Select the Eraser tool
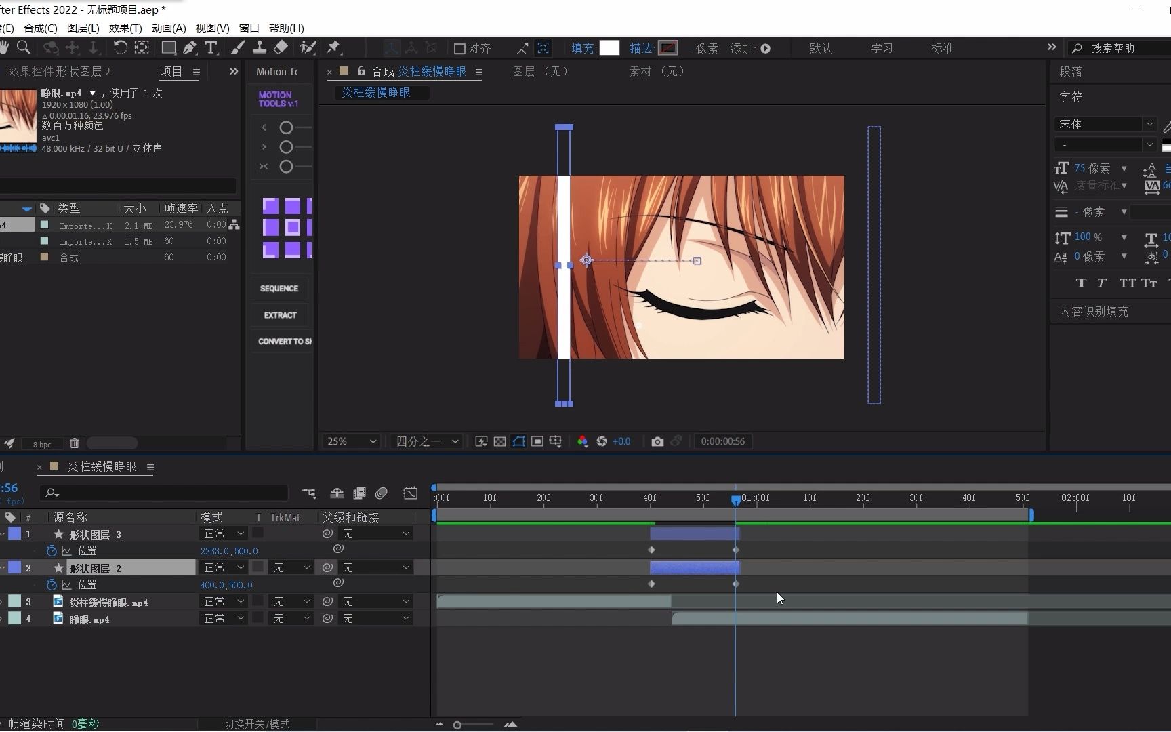Viewport: 1171px width, 732px height. click(x=281, y=47)
